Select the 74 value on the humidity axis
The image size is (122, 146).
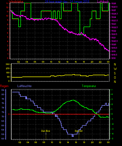tap(3, 108)
